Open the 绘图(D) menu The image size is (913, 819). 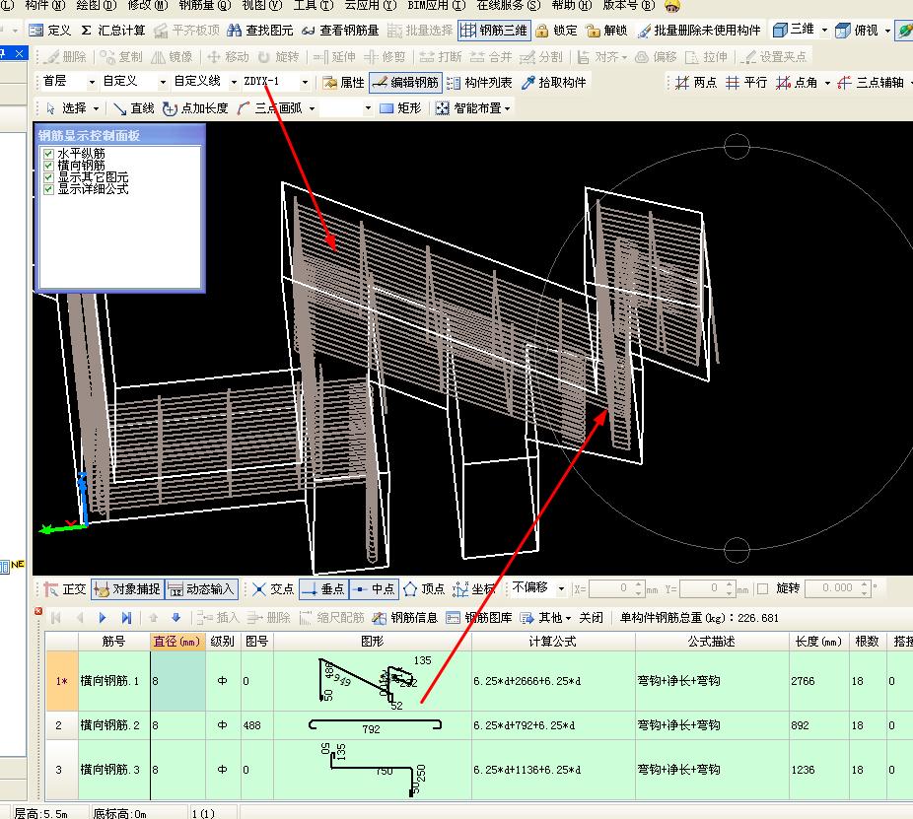coord(96,6)
